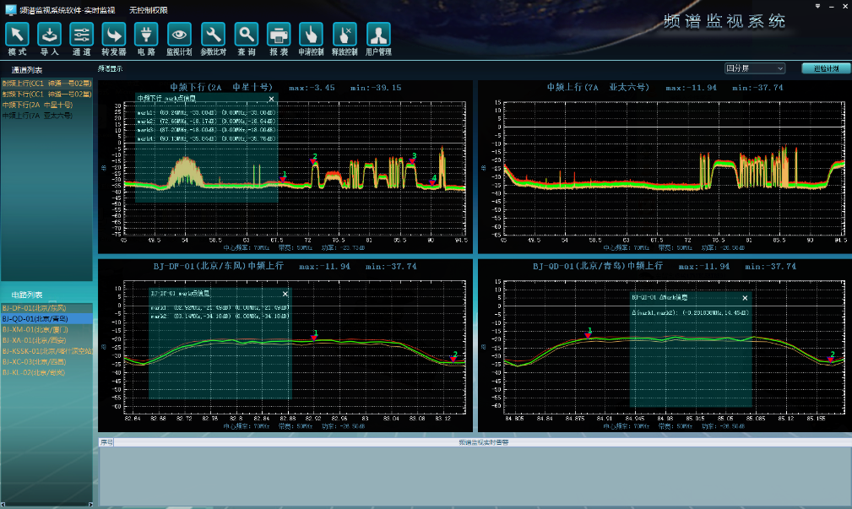Click the 申请控制 hand icon

(x=311, y=35)
